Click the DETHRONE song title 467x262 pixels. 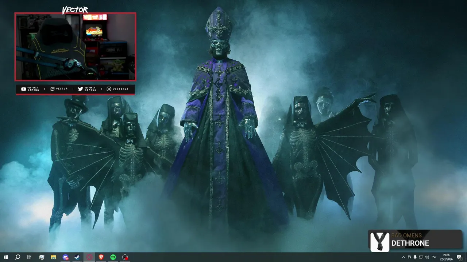(410, 243)
